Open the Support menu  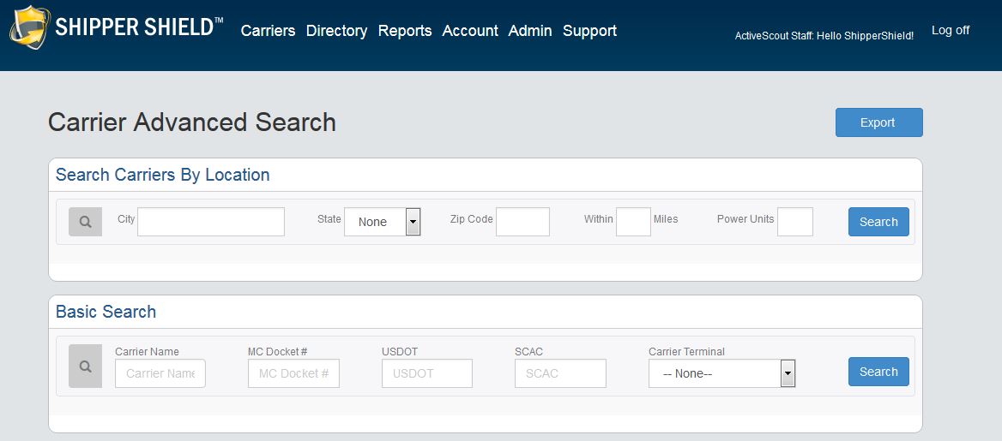coord(589,31)
